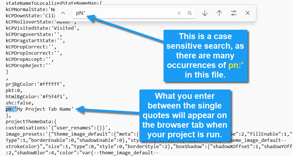Viewport: 293px width, 156px height.
Task: Click the line kCPDropIncorrect:'',
Action: [34, 53]
